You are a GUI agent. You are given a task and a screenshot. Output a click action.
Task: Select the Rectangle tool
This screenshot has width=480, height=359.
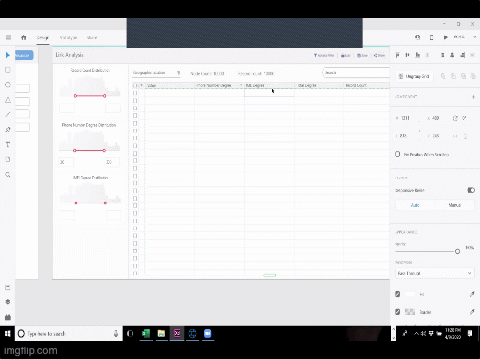pyautogui.click(x=8, y=70)
